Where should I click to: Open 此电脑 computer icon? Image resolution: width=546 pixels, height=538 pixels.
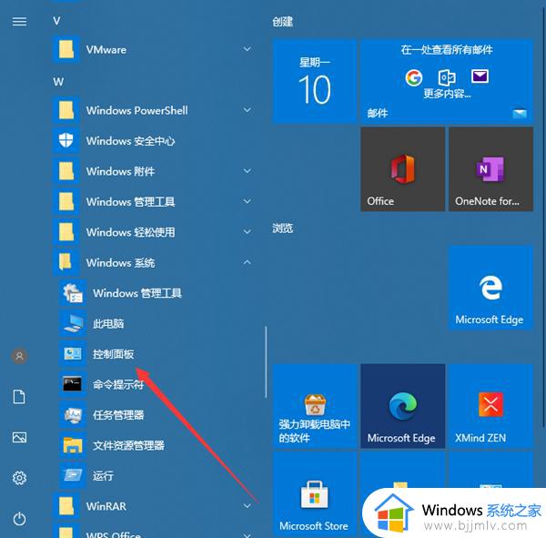(73, 323)
